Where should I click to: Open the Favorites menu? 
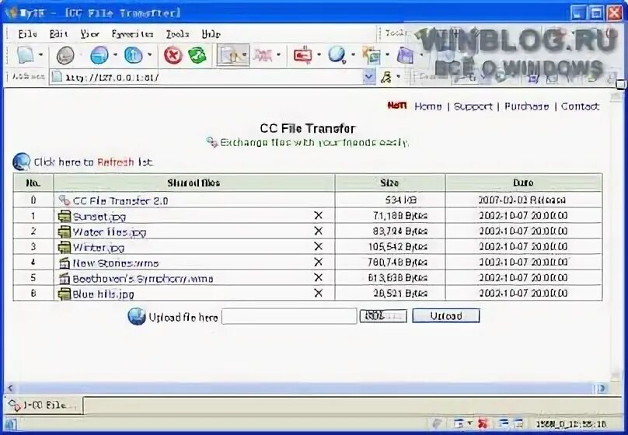coord(132,34)
